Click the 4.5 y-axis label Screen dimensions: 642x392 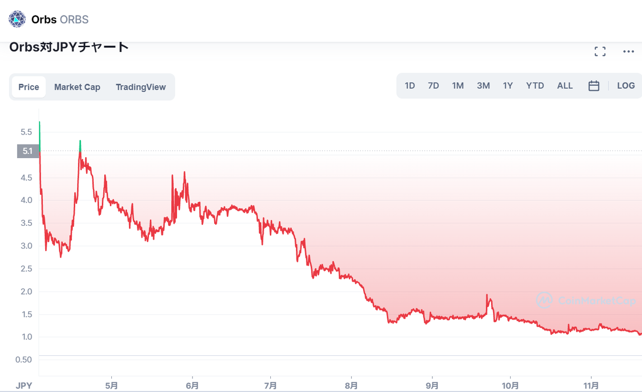click(27, 178)
